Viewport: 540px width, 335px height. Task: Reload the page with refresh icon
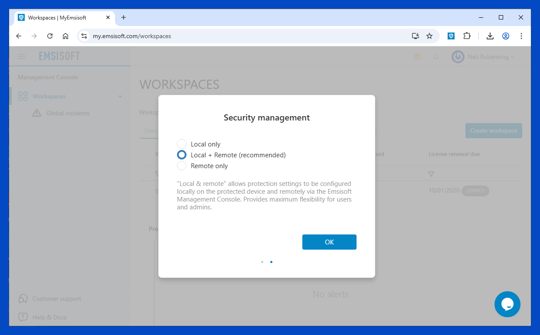pos(50,36)
